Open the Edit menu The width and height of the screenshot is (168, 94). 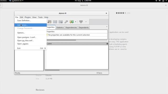pyautogui.click(x=21, y=17)
